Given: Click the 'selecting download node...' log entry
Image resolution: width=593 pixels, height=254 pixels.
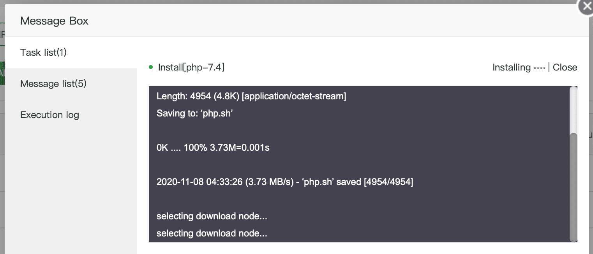Looking at the screenshot, I should click(212, 216).
